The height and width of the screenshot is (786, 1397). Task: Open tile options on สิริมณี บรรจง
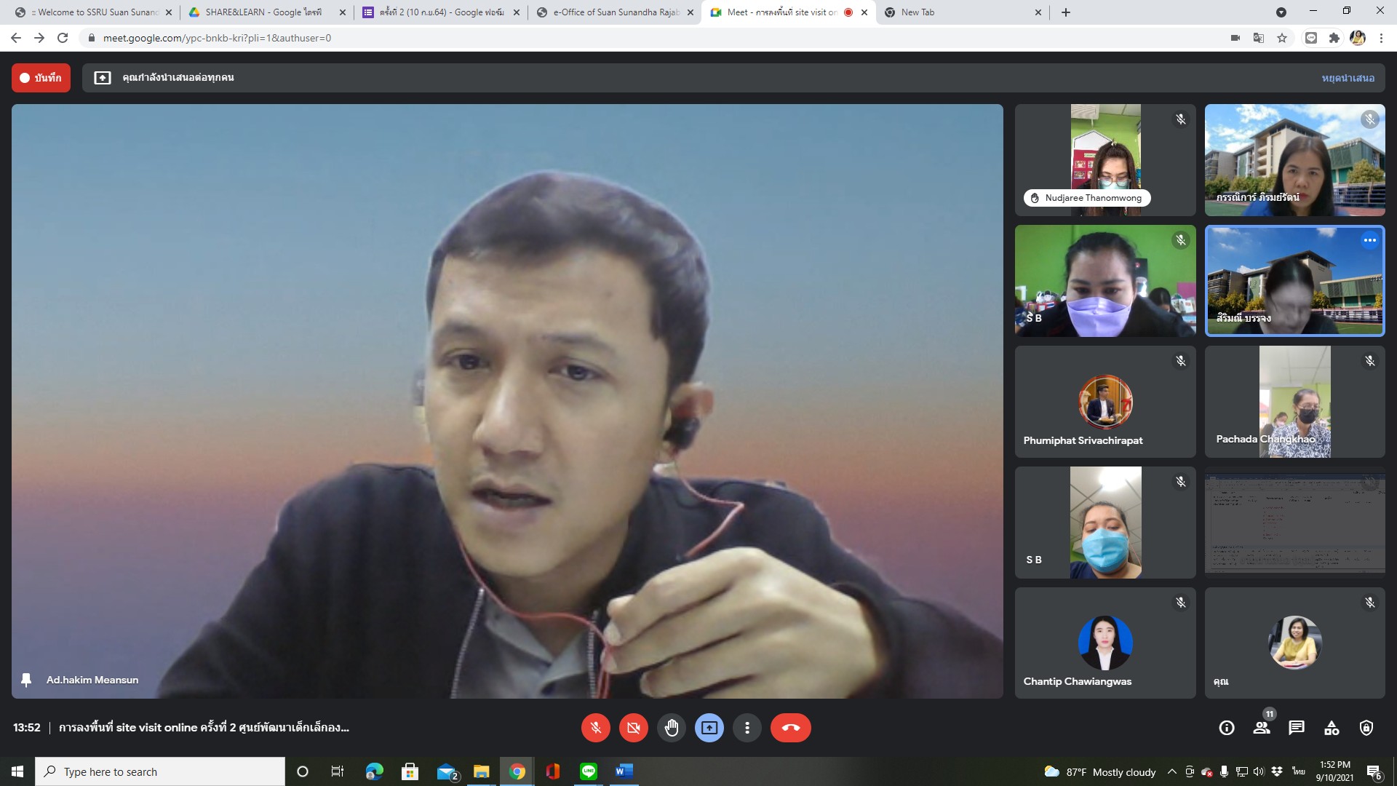(1369, 240)
